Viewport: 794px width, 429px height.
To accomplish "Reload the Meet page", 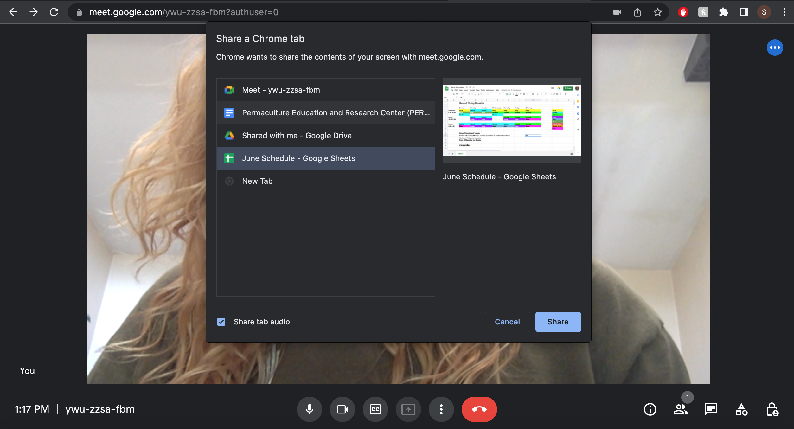I will point(54,12).
